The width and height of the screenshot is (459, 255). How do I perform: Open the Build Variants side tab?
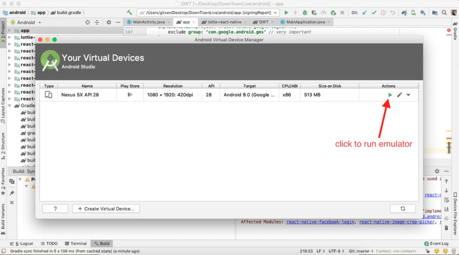3,219
